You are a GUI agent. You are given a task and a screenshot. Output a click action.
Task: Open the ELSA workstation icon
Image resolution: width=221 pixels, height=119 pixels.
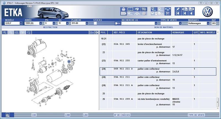pyautogui.click(x=154, y=9)
